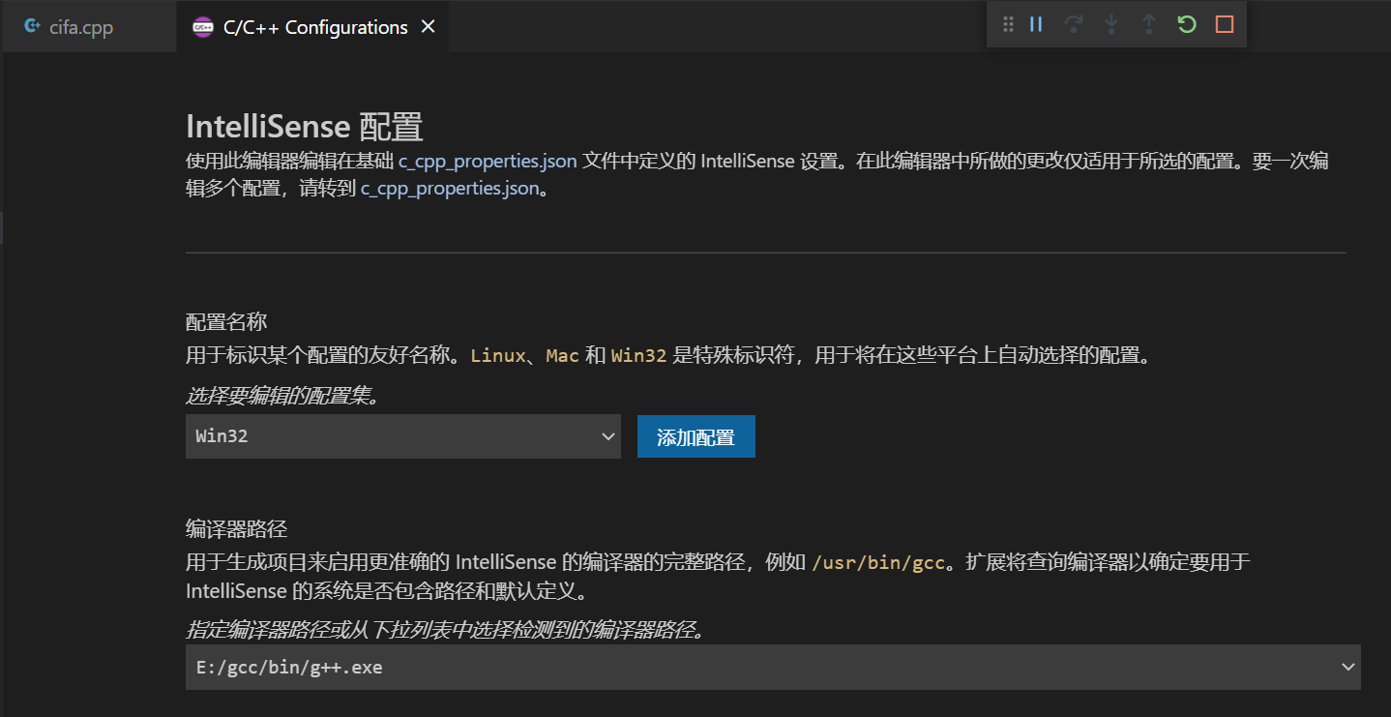1391x717 pixels.
Task: Restart debugging with the green restart icon
Action: [1186, 24]
